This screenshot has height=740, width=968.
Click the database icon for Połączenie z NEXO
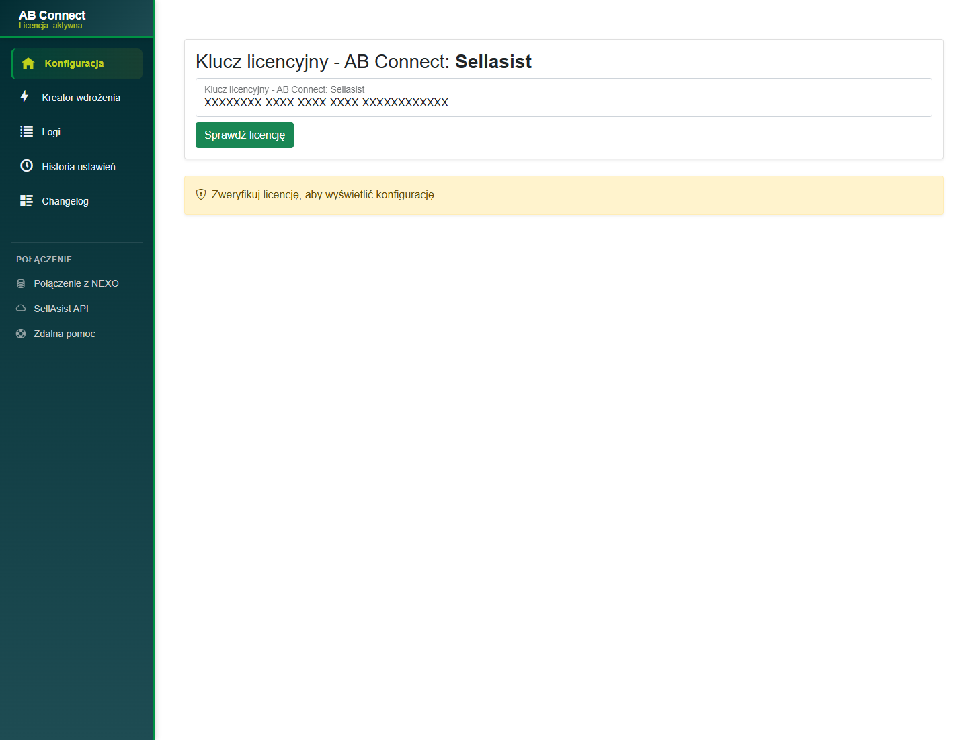[21, 284]
